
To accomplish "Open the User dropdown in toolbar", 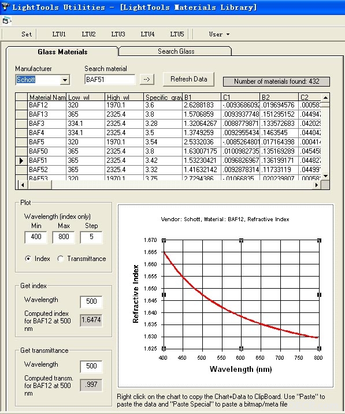I will [219, 34].
